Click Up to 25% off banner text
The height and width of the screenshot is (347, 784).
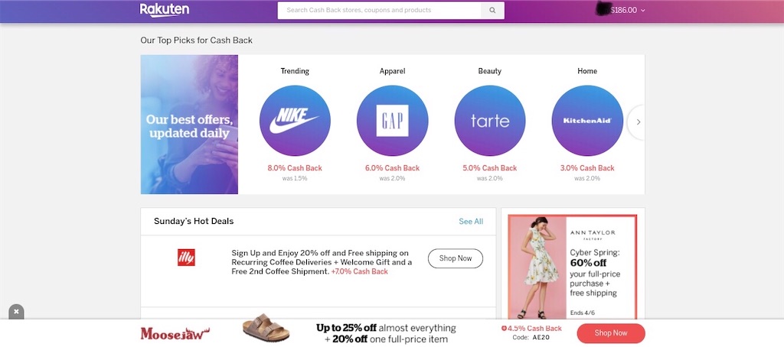point(386,333)
